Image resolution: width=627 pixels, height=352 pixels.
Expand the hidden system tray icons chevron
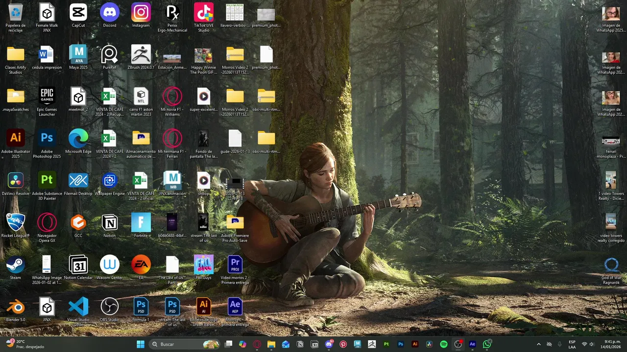[x=539, y=344]
